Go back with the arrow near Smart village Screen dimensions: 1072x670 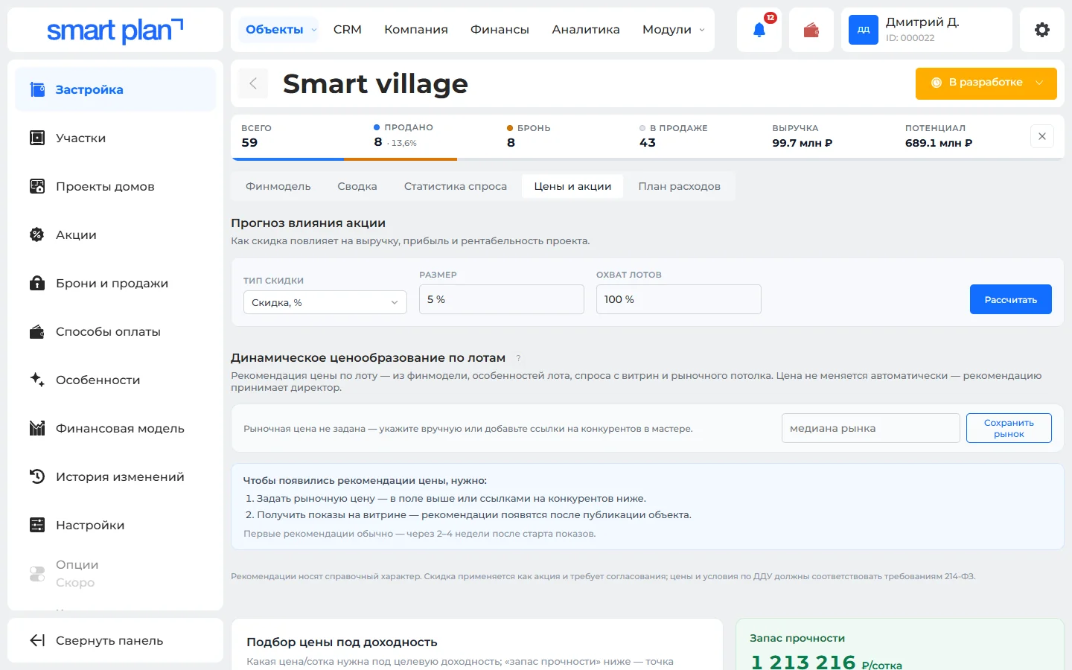pyautogui.click(x=253, y=83)
